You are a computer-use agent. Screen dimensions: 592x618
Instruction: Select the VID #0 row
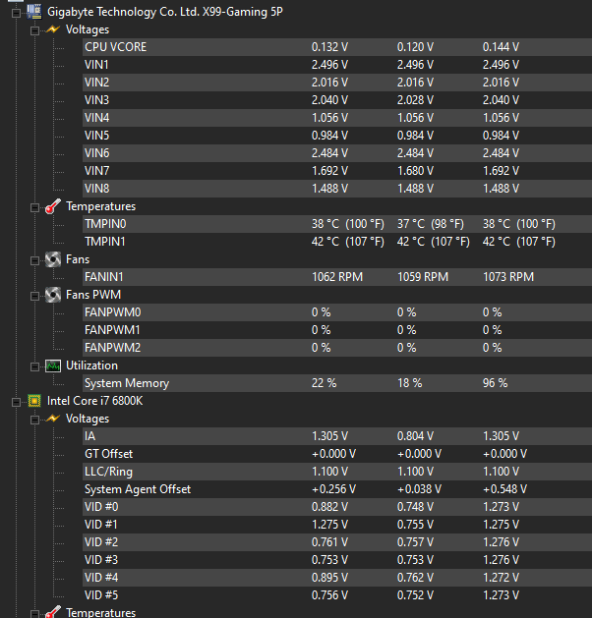pyautogui.click(x=337, y=507)
